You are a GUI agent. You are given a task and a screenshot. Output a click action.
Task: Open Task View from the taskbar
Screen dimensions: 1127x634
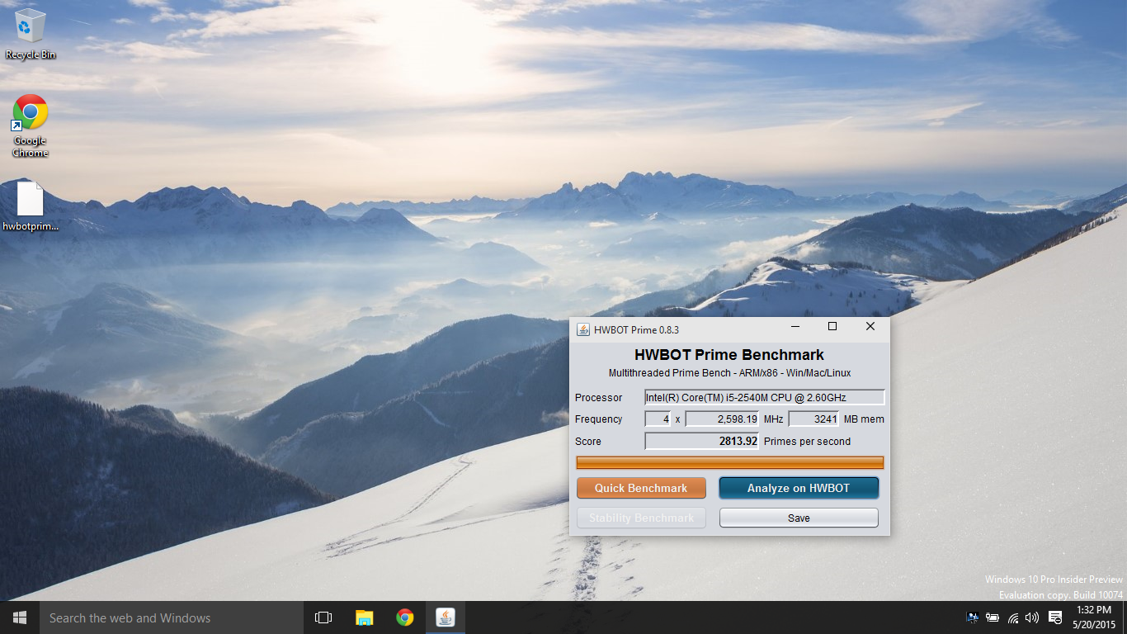[323, 617]
